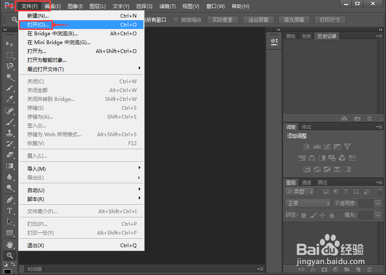Toggle shape layer filter
Screen dimensions: 386x275
(356, 192)
